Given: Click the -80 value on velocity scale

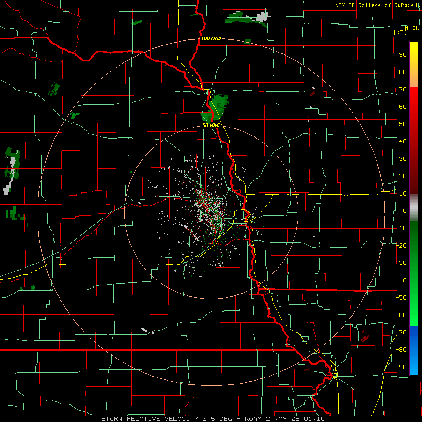Looking at the screenshot, I should pyautogui.click(x=401, y=350).
